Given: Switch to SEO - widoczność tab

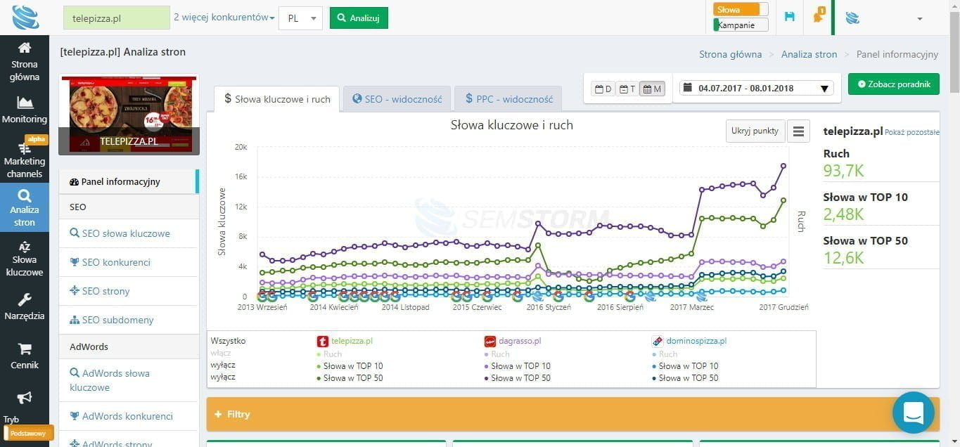Looking at the screenshot, I should click(x=397, y=99).
